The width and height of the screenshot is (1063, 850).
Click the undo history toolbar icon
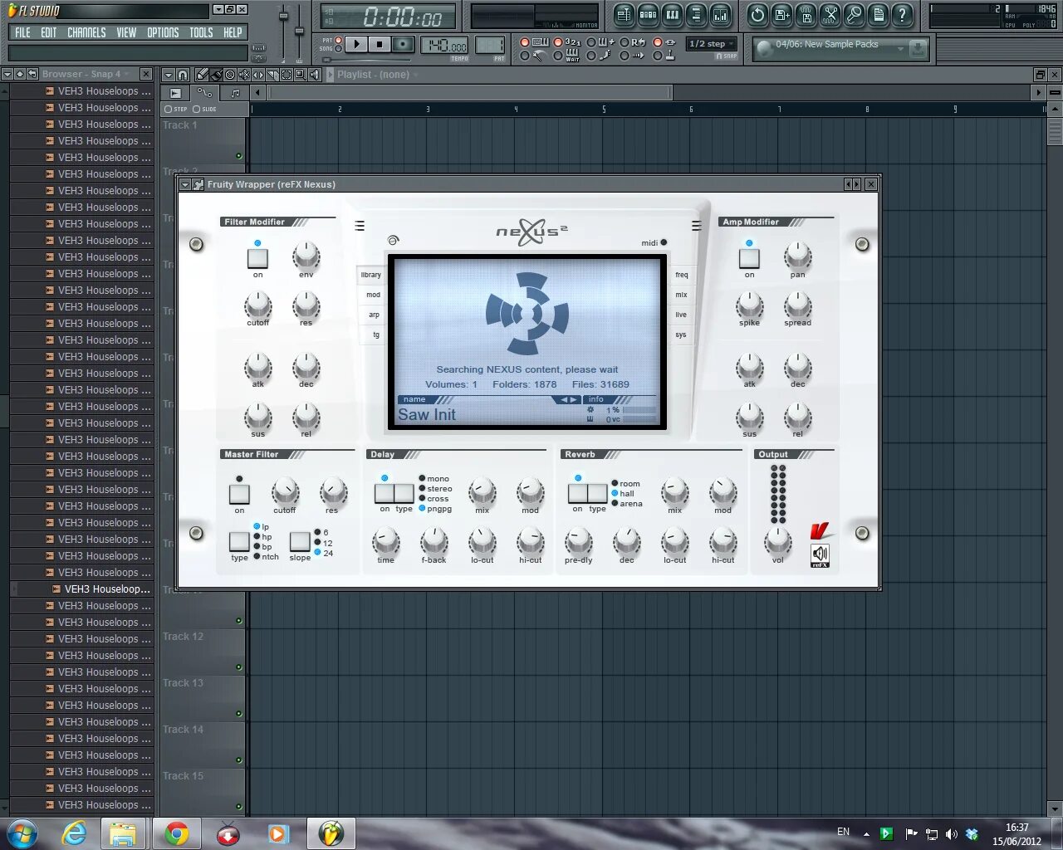[x=757, y=14]
